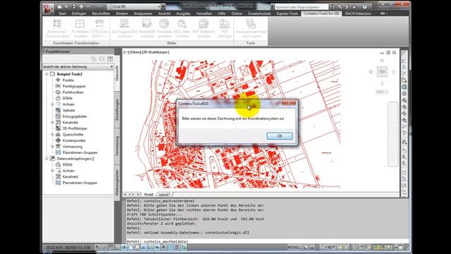Expand the Vermessung tree node
This screenshot has width=451, height=254.
[x=52, y=147]
